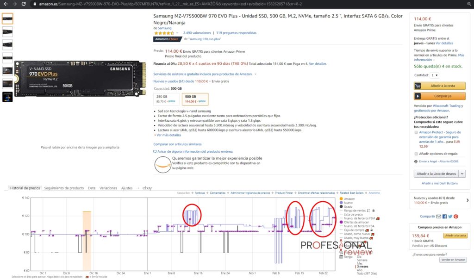
Task: Click the Comprar ya button
Action: 440,96
